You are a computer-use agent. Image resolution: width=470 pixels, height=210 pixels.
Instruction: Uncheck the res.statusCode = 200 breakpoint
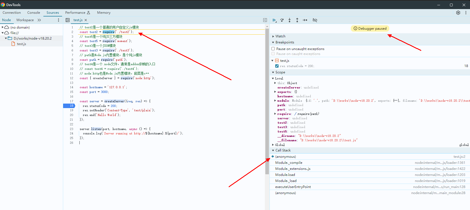[277, 66]
